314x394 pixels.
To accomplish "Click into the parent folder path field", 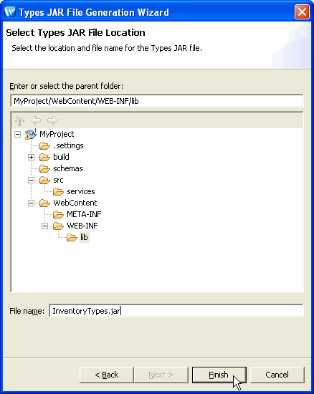I will (x=157, y=101).
